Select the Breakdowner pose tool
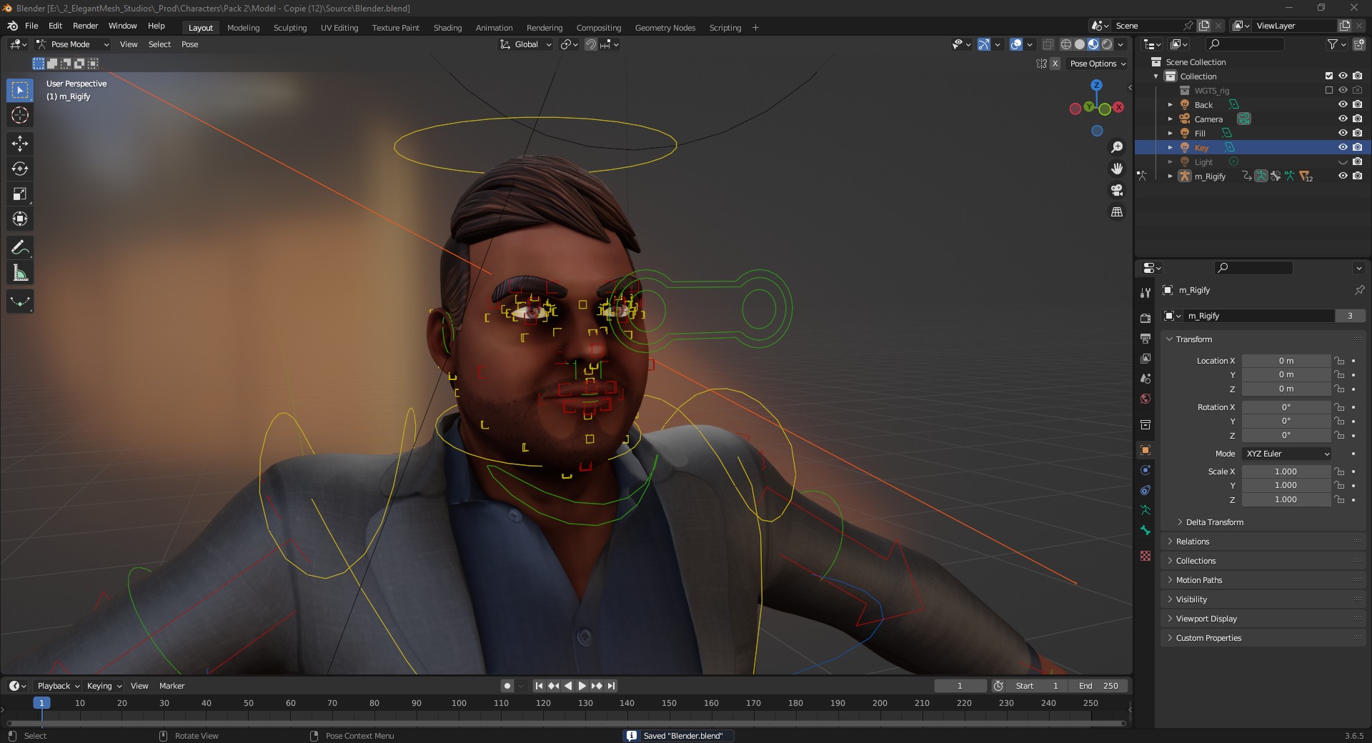Image resolution: width=1372 pixels, height=743 pixels. (x=20, y=301)
